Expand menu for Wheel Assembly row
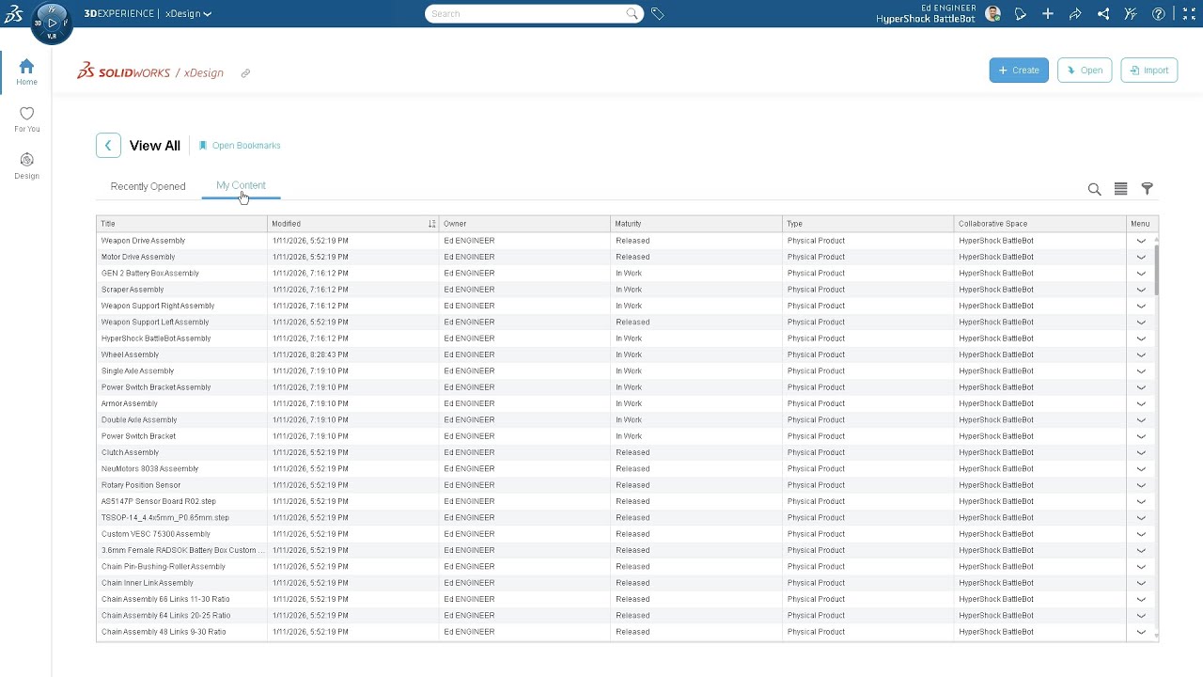This screenshot has width=1203, height=677. [x=1141, y=354]
